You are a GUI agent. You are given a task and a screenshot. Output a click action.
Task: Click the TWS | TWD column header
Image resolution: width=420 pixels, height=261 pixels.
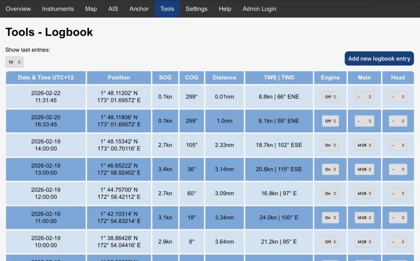[279, 77]
